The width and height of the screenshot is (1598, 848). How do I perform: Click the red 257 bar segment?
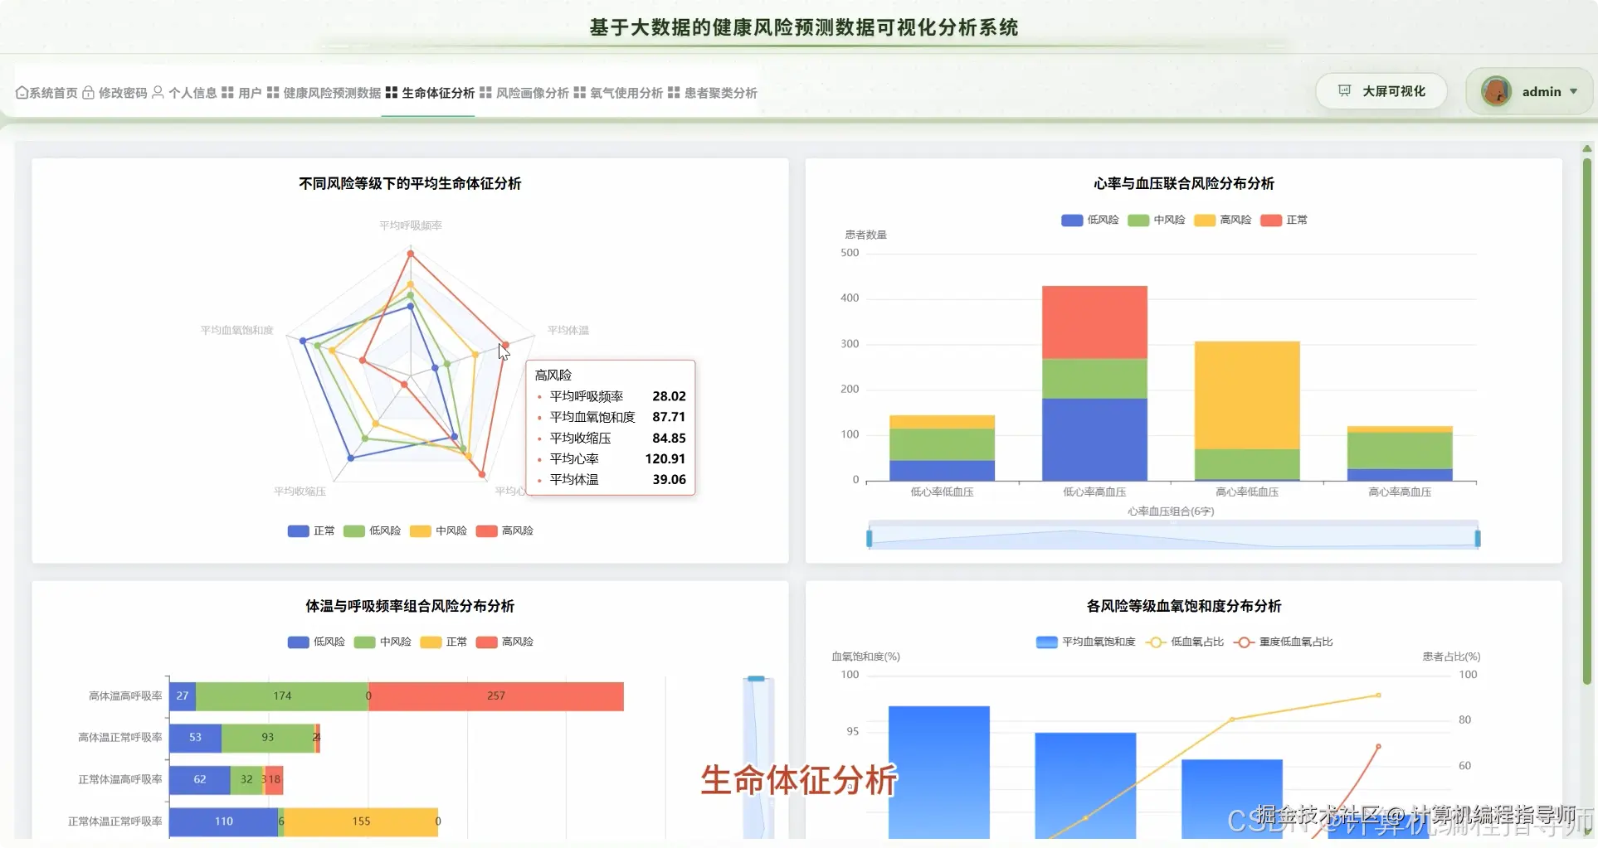(x=496, y=696)
